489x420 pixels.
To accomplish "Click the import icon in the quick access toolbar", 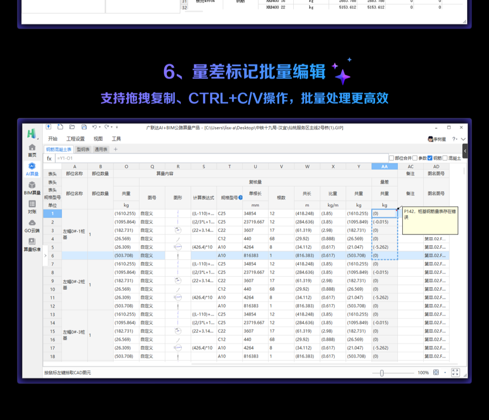I will click(x=48, y=127).
